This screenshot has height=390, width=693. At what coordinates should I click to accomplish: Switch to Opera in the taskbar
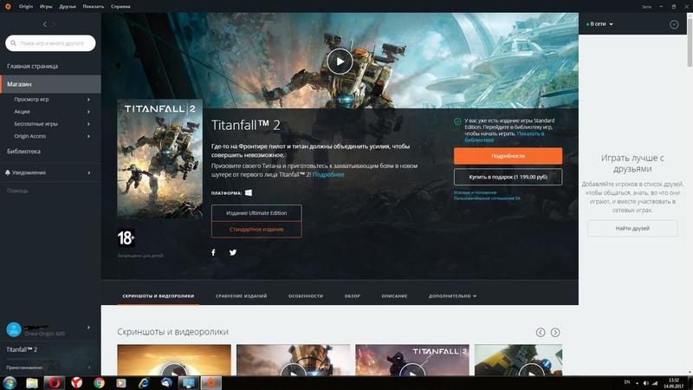55,383
